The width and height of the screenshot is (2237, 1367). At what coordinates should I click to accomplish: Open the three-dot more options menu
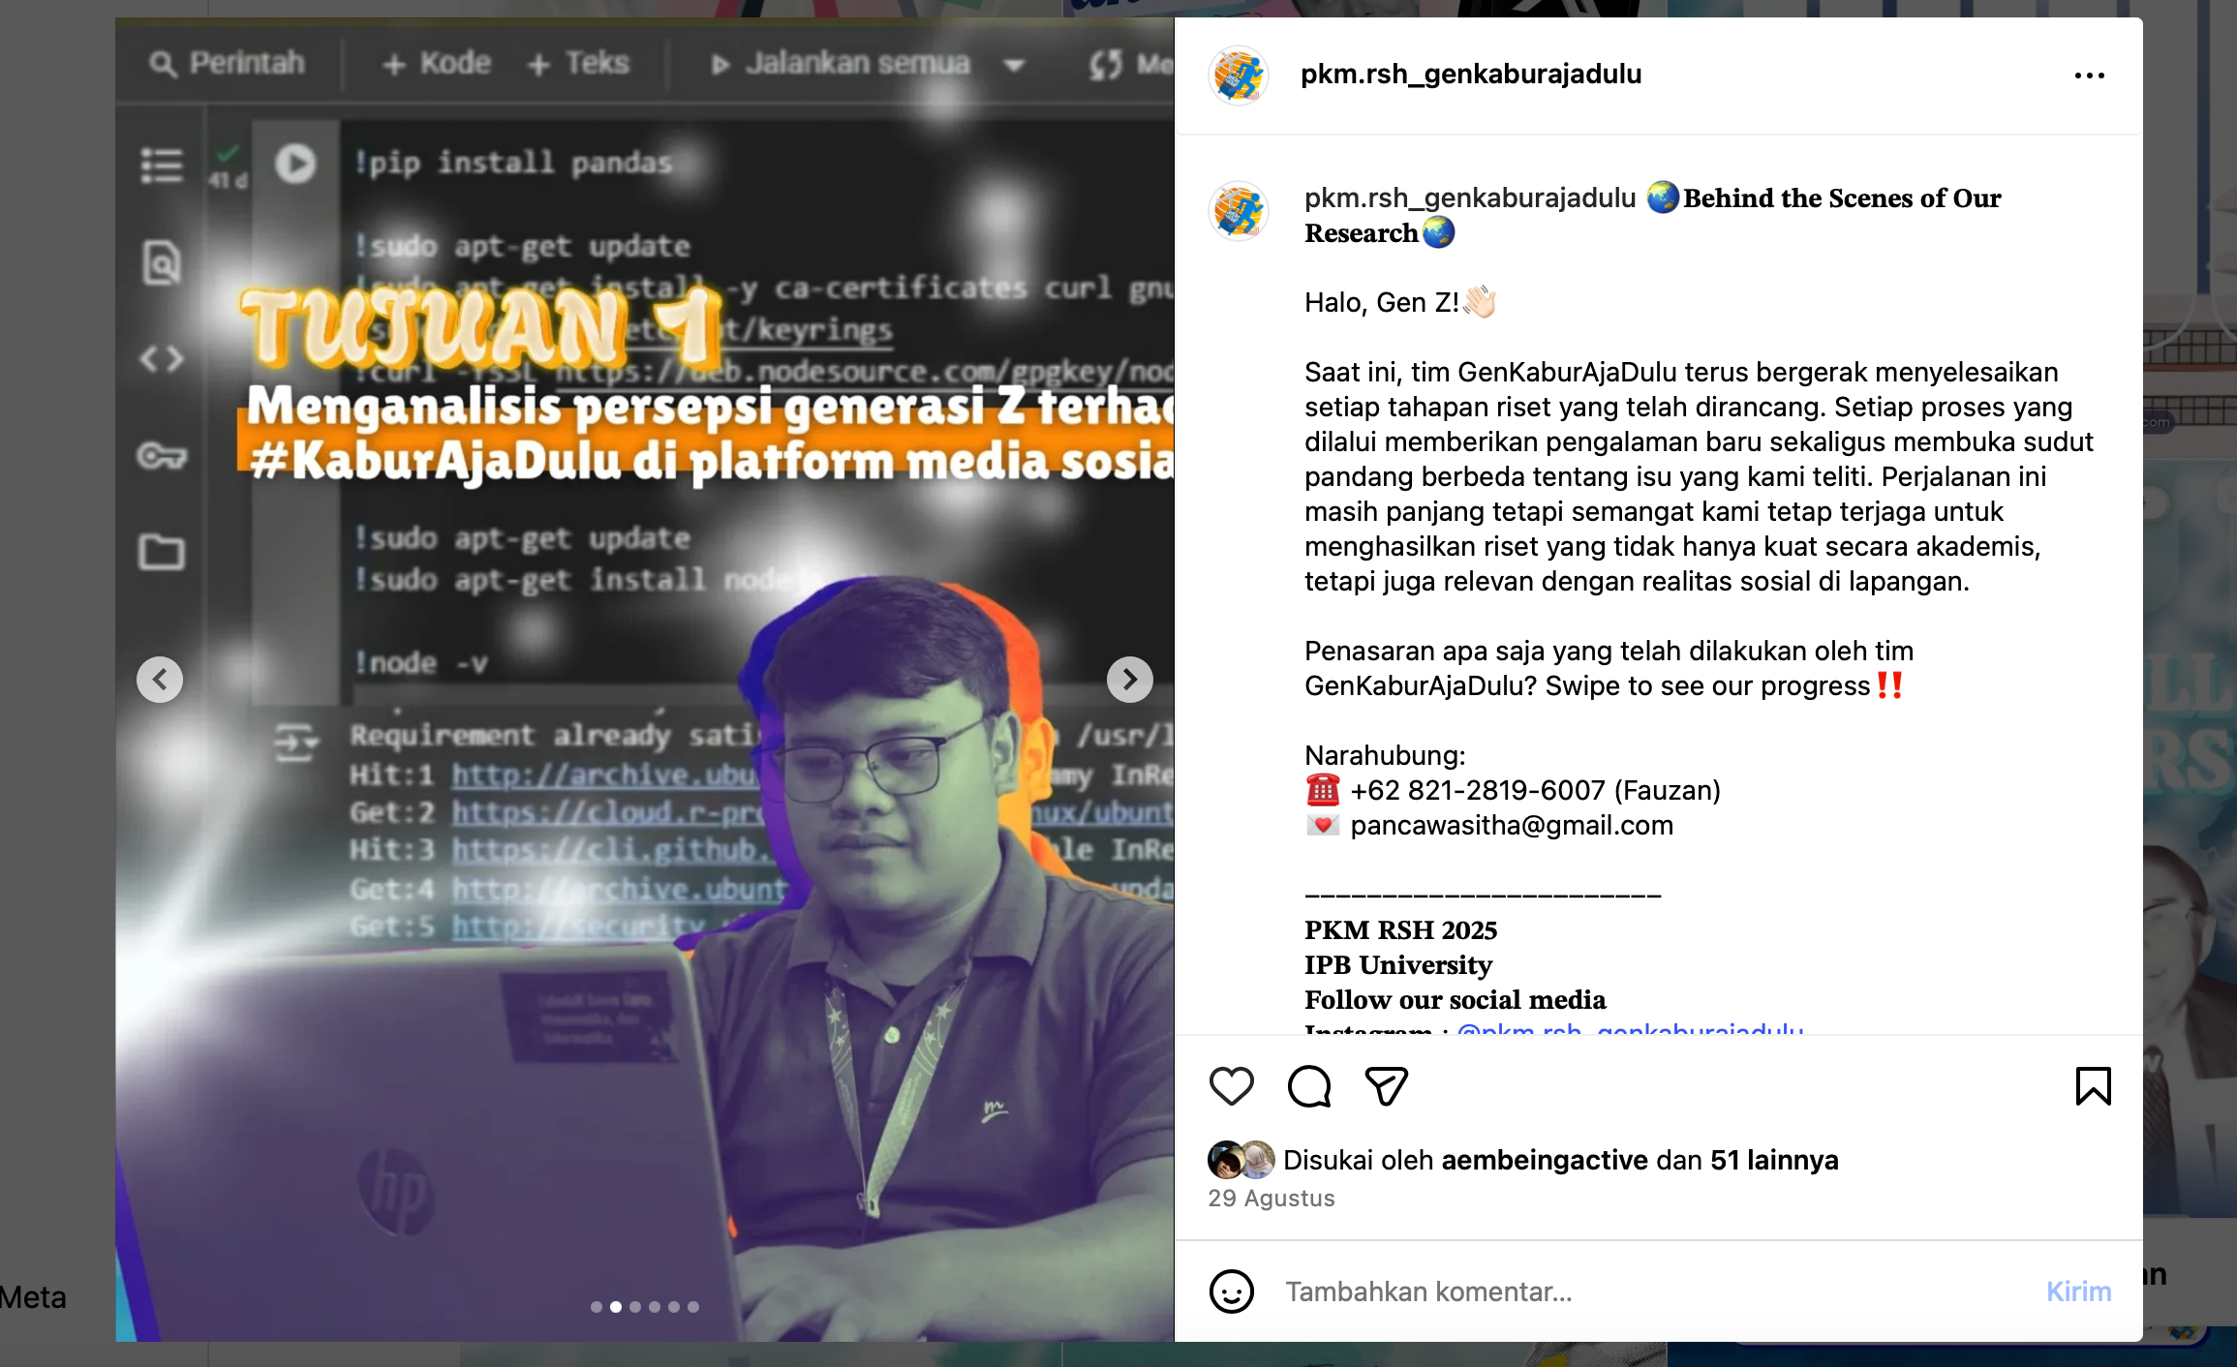pyautogui.click(x=2089, y=75)
